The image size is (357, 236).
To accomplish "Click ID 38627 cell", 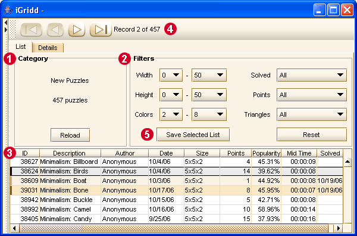I will (25, 162).
